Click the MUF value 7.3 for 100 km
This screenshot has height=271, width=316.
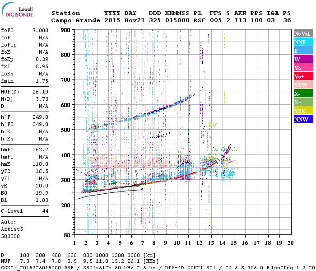tap(24, 262)
